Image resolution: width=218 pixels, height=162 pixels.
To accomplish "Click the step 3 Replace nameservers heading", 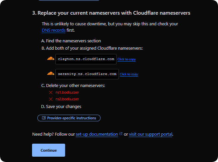I will coord(111,13).
